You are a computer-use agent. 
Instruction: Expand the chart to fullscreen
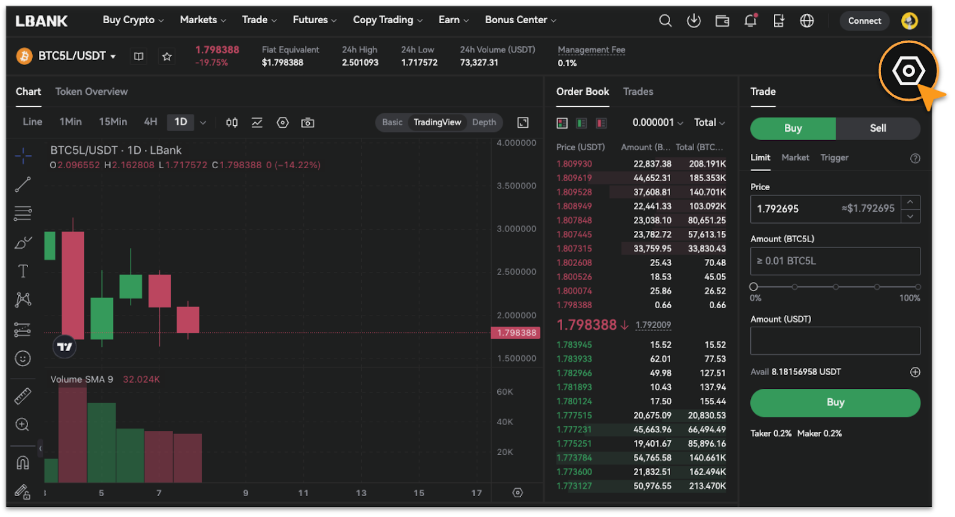pos(523,122)
